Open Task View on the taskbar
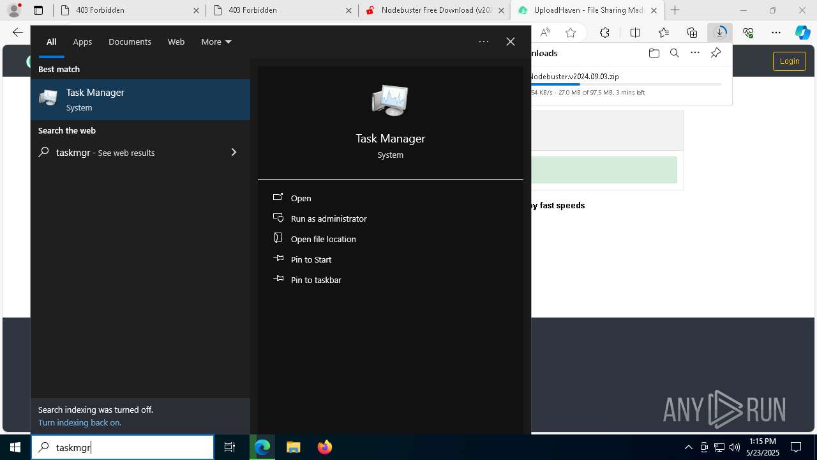Viewport: 817px width, 460px height. 230,447
